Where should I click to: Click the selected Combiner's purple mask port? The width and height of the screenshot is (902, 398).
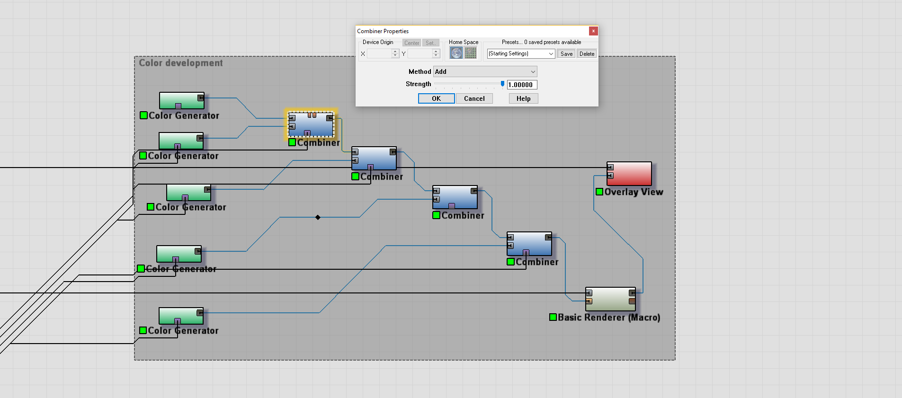coord(307,133)
